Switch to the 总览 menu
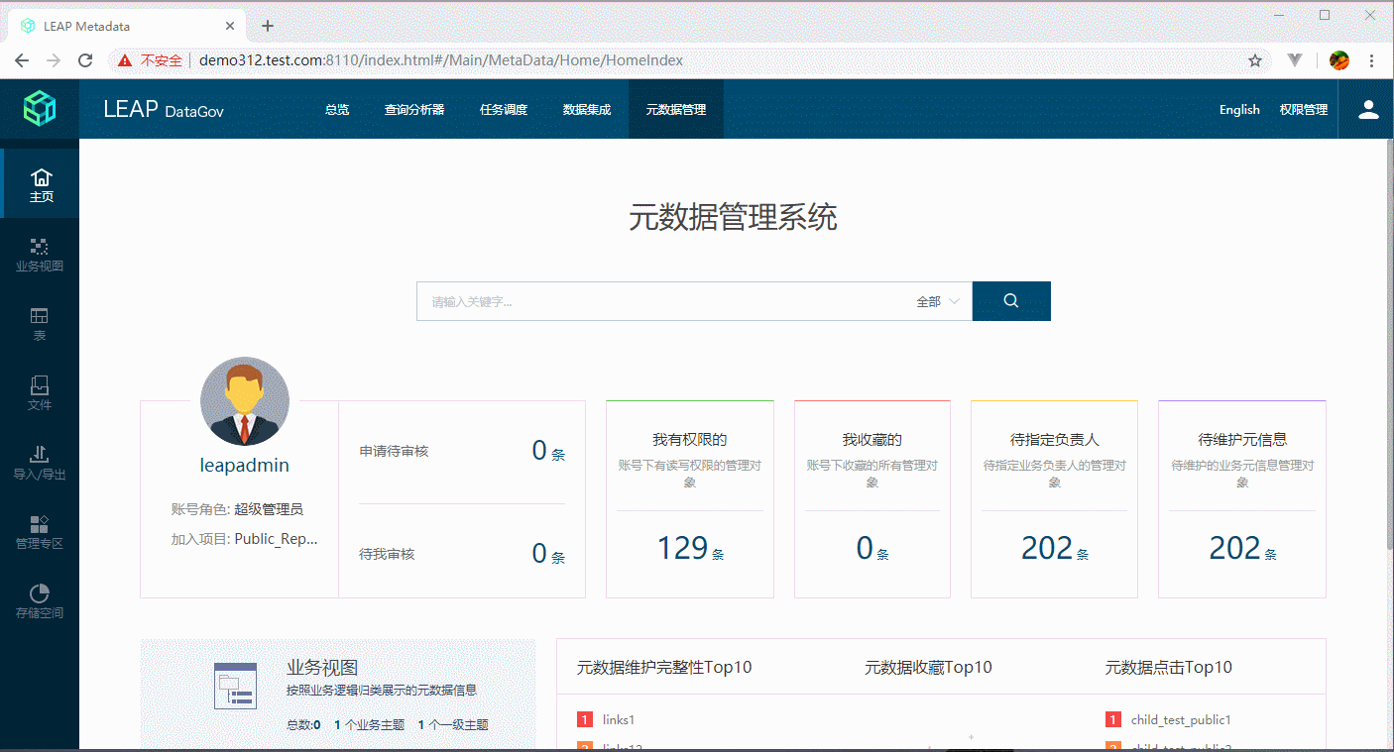The image size is (1394, 752). coord(337,110)
